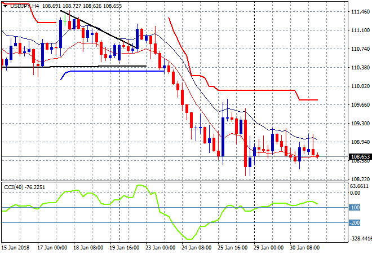Viewport: 372px width, 254px height.
Task: Click the 110.740 price scale value
Action: point(360,49)
